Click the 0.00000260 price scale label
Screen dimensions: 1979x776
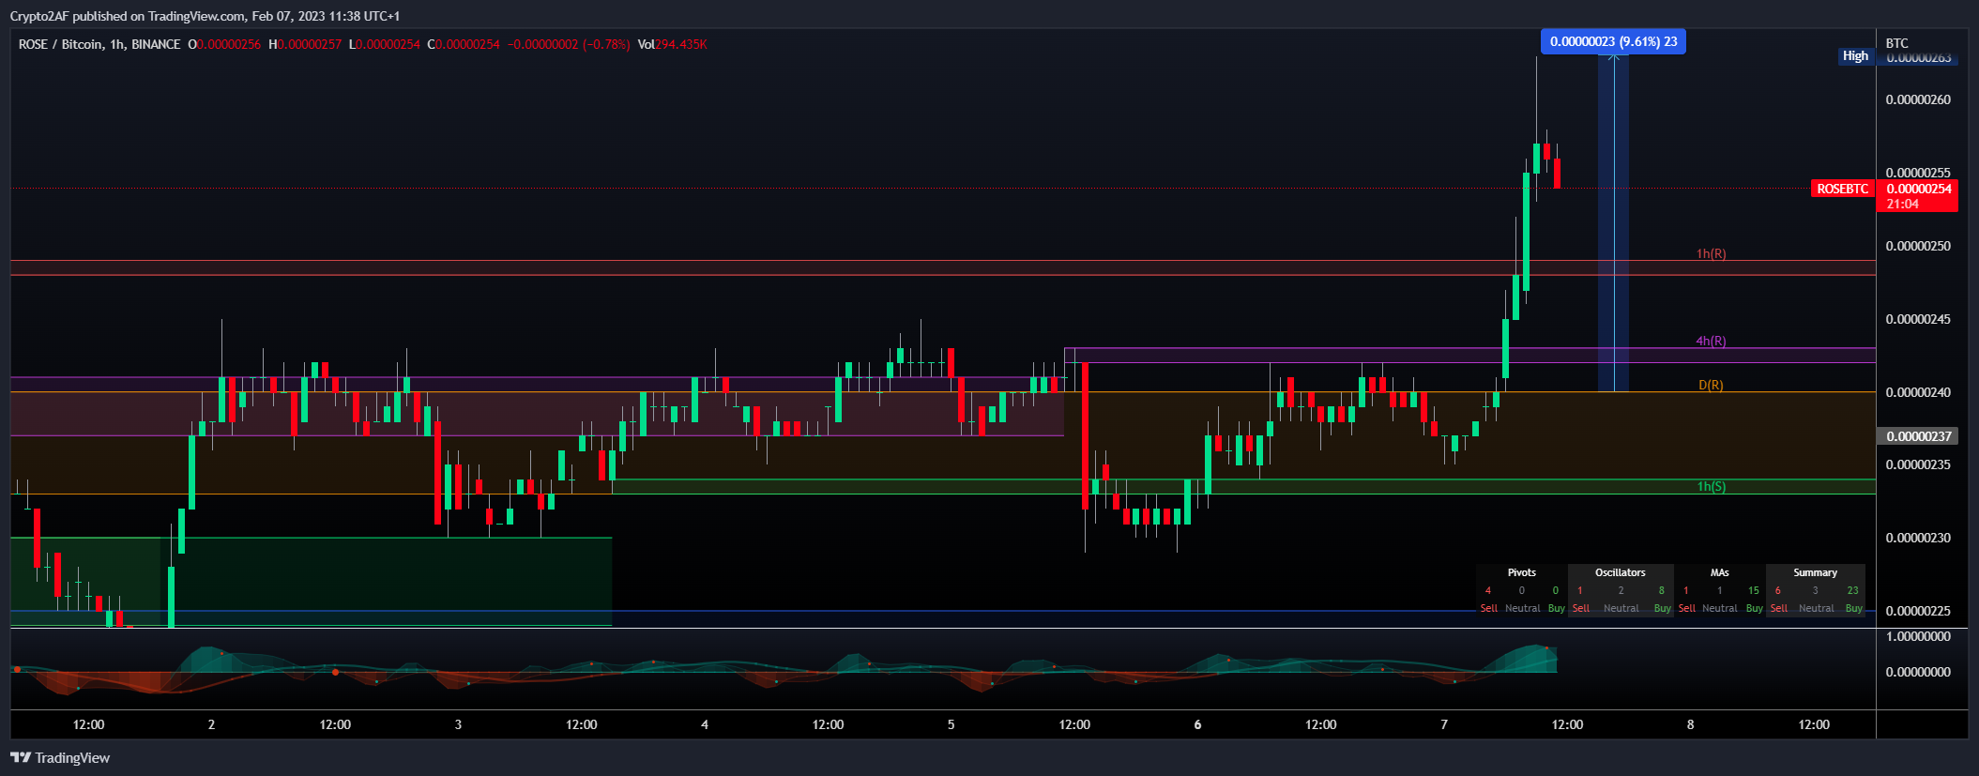[1918, 100]
